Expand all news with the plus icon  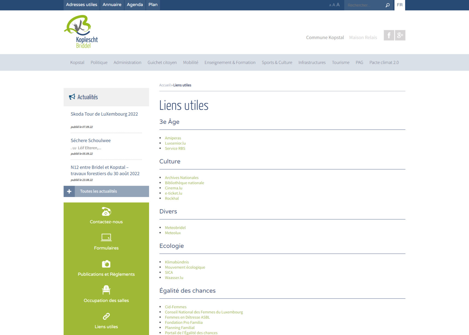[x=69, y=191]
